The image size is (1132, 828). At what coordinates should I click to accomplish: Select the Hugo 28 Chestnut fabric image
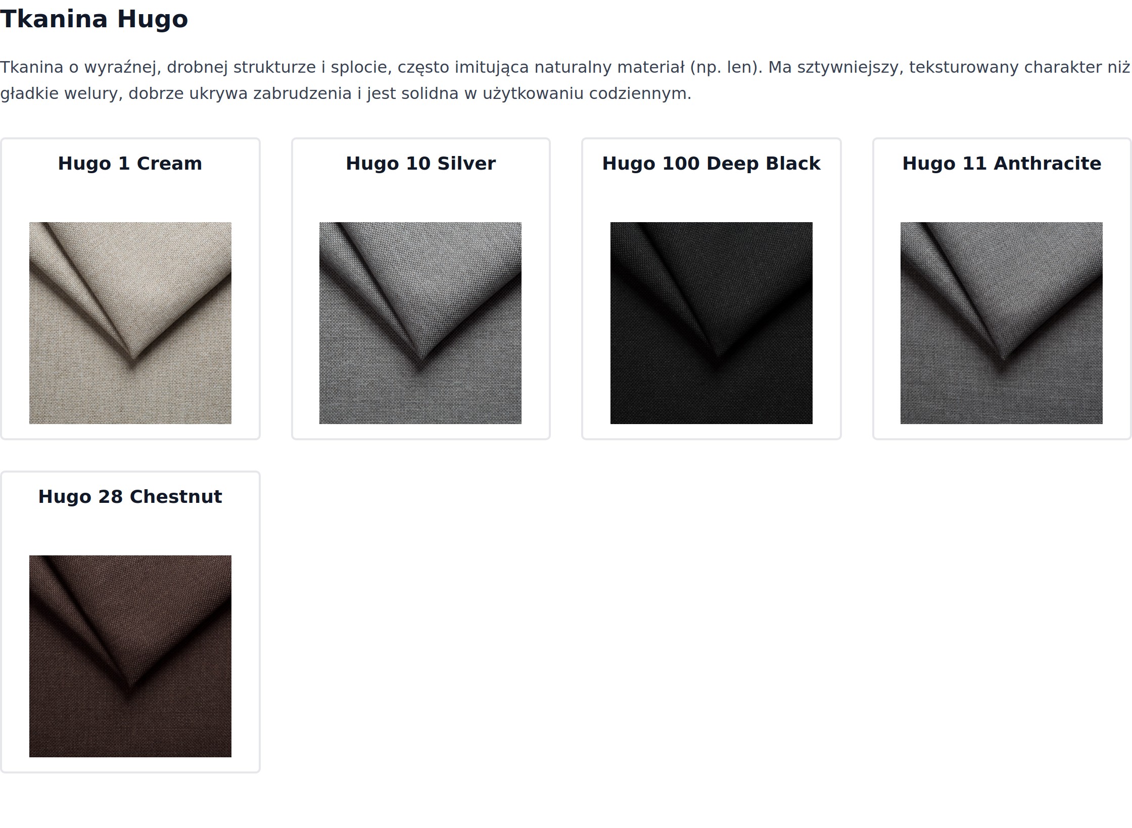tap(130, 656)
